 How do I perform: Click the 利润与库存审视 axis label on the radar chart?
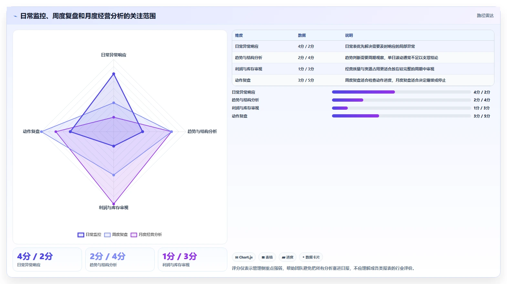point(114,208)
